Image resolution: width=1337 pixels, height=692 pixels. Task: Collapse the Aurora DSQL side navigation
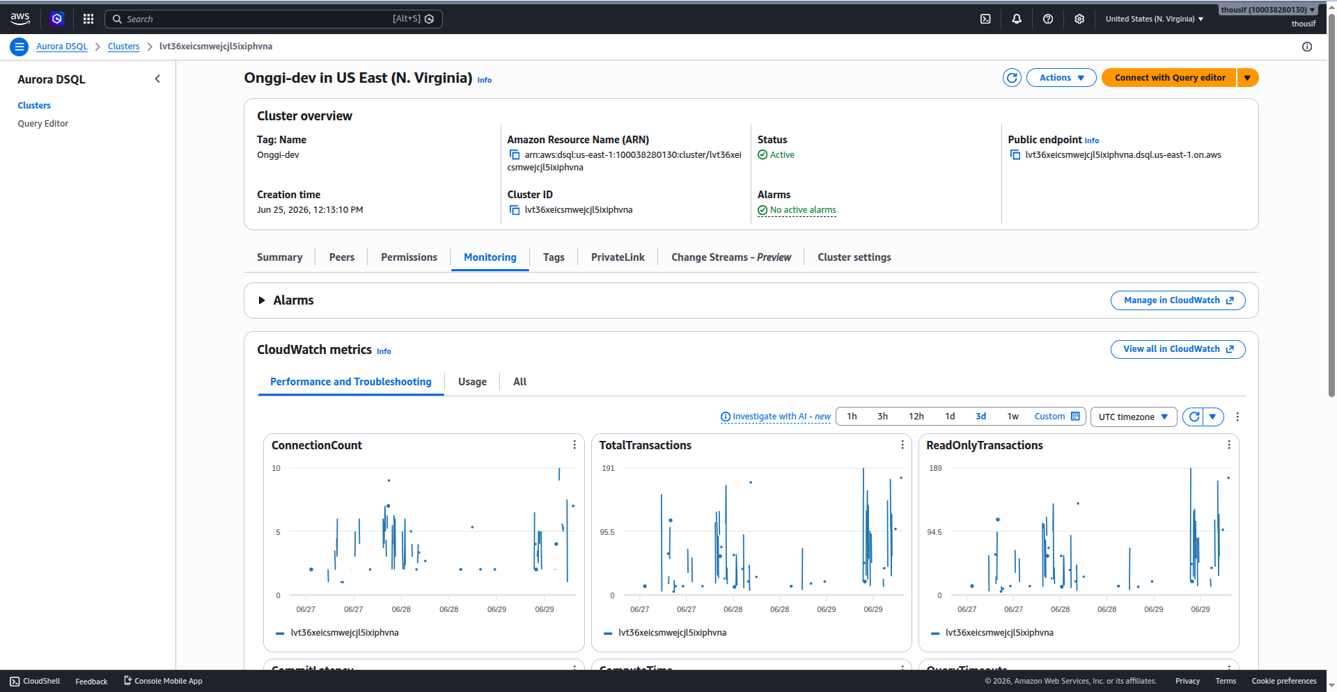157,79
